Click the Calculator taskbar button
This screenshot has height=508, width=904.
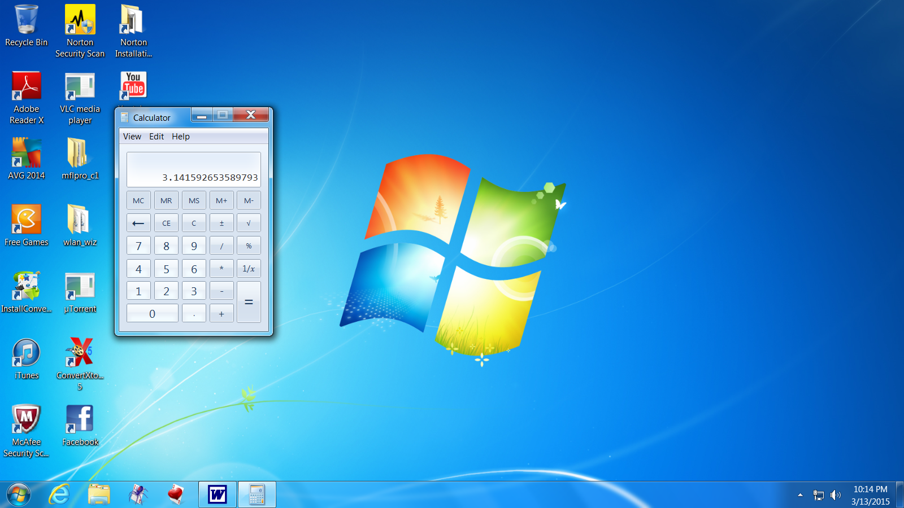point(257,495)
